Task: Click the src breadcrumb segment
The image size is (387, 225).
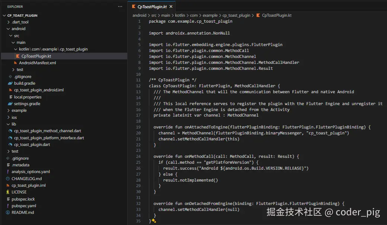Action: coord(154,15)
